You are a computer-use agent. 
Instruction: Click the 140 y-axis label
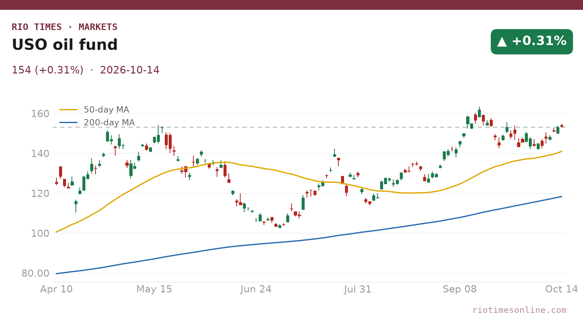tap(40, 154)
